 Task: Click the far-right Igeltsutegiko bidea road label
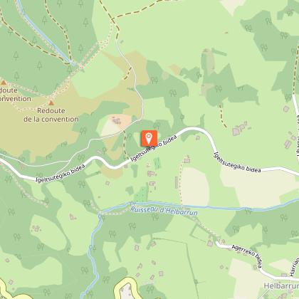[x=237, y=162]
